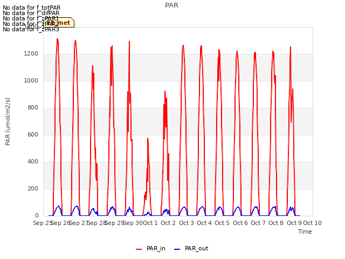Viewport: 345px width, 259px height.
Task: Click the 'No data for f_totPAR' message
Action: [x=32, y=8]
